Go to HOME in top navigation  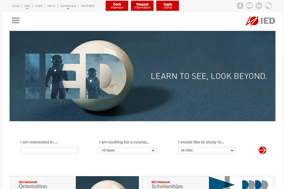[16, 6]
